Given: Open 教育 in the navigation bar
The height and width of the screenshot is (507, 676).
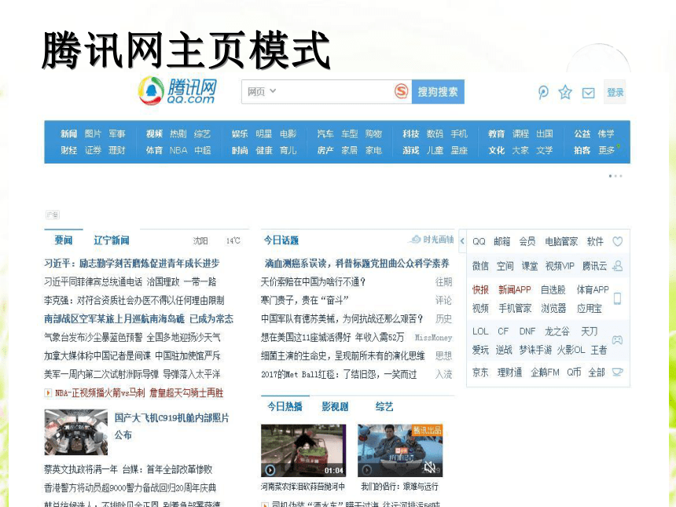Looking at the screenshot, I should [x=496, y=134].
